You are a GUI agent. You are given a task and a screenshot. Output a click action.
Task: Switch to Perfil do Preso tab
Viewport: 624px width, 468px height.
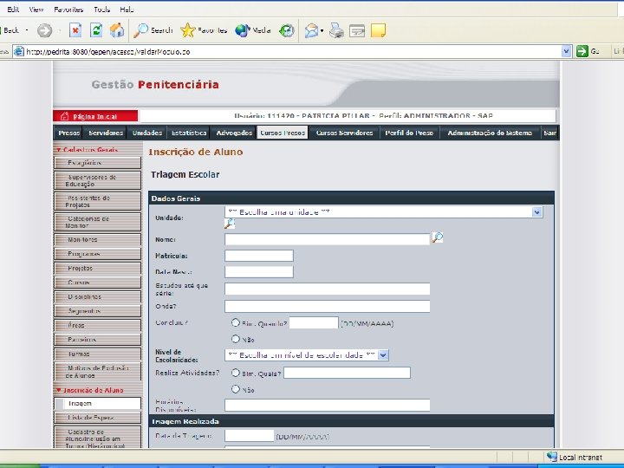coord(409,133)
